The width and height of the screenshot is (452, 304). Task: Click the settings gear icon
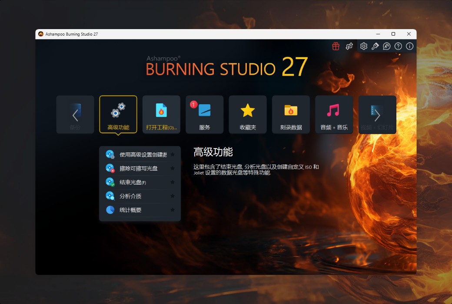click(x=364, y=46)
